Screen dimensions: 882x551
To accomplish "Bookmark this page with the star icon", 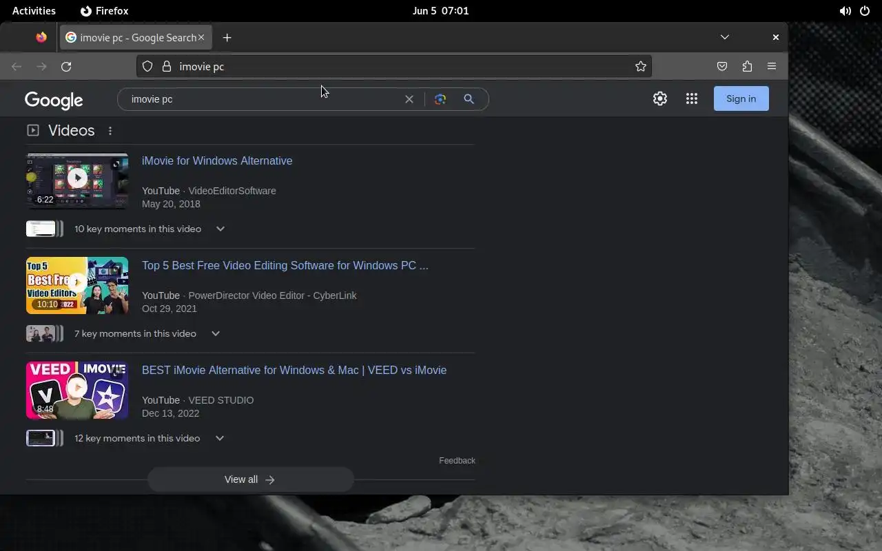I will tap(641, 66).
